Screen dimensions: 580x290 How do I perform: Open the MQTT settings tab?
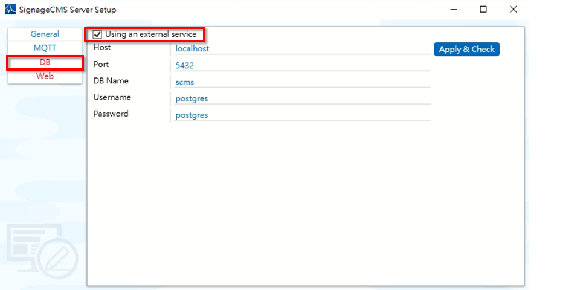(45, 48)
